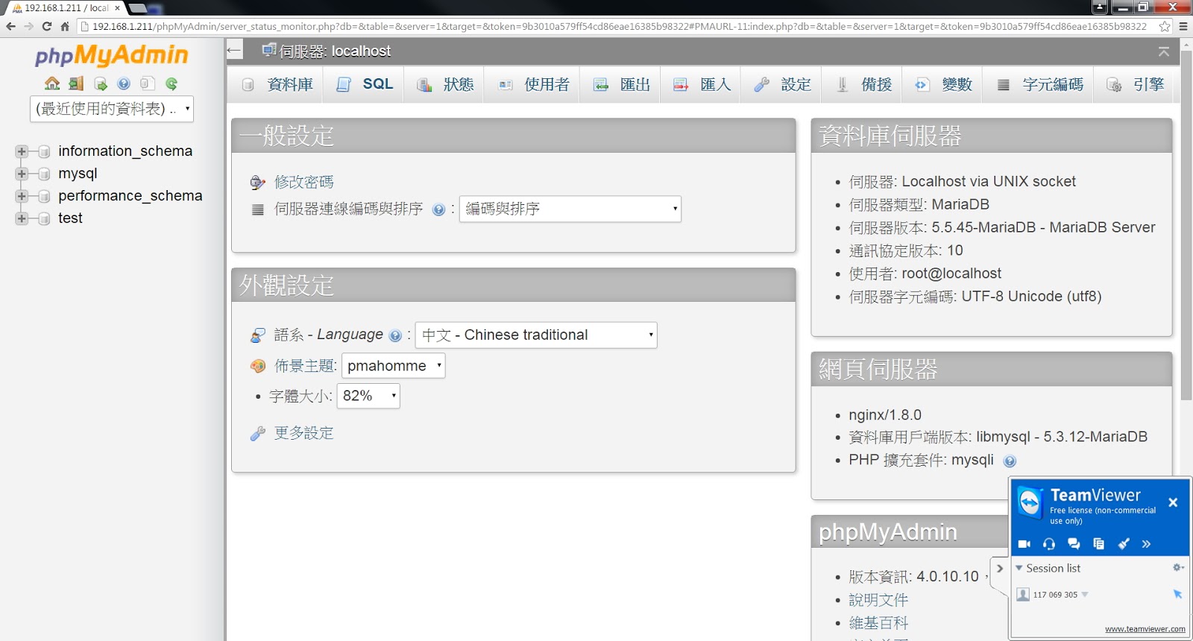Open TeamViewer file transfer icon
Viewport: 1193px width, 641px height.
1098,544
